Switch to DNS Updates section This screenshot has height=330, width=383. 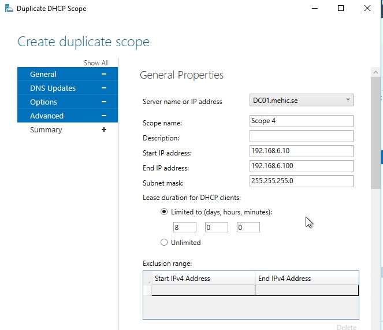[53, 88]
